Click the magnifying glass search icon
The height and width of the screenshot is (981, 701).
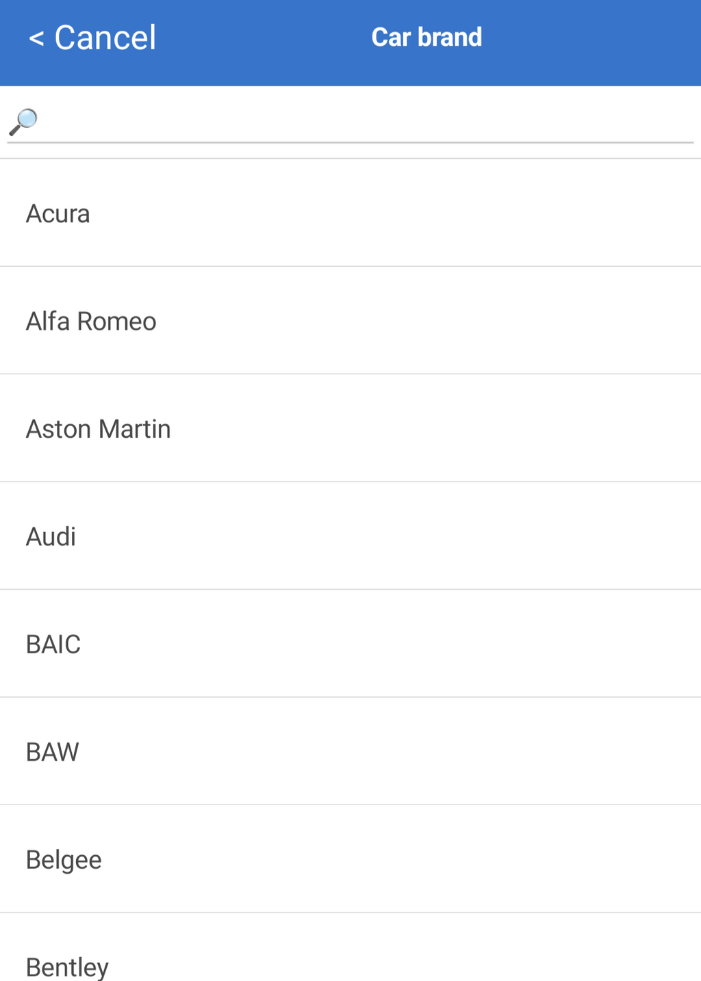tap(23, 122)
